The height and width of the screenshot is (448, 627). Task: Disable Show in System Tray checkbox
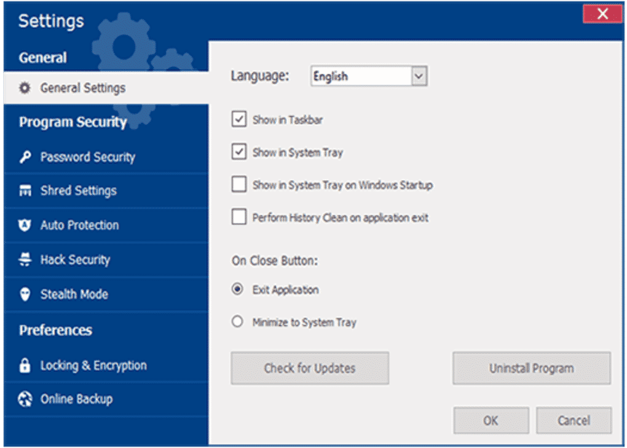click(239, 152)
